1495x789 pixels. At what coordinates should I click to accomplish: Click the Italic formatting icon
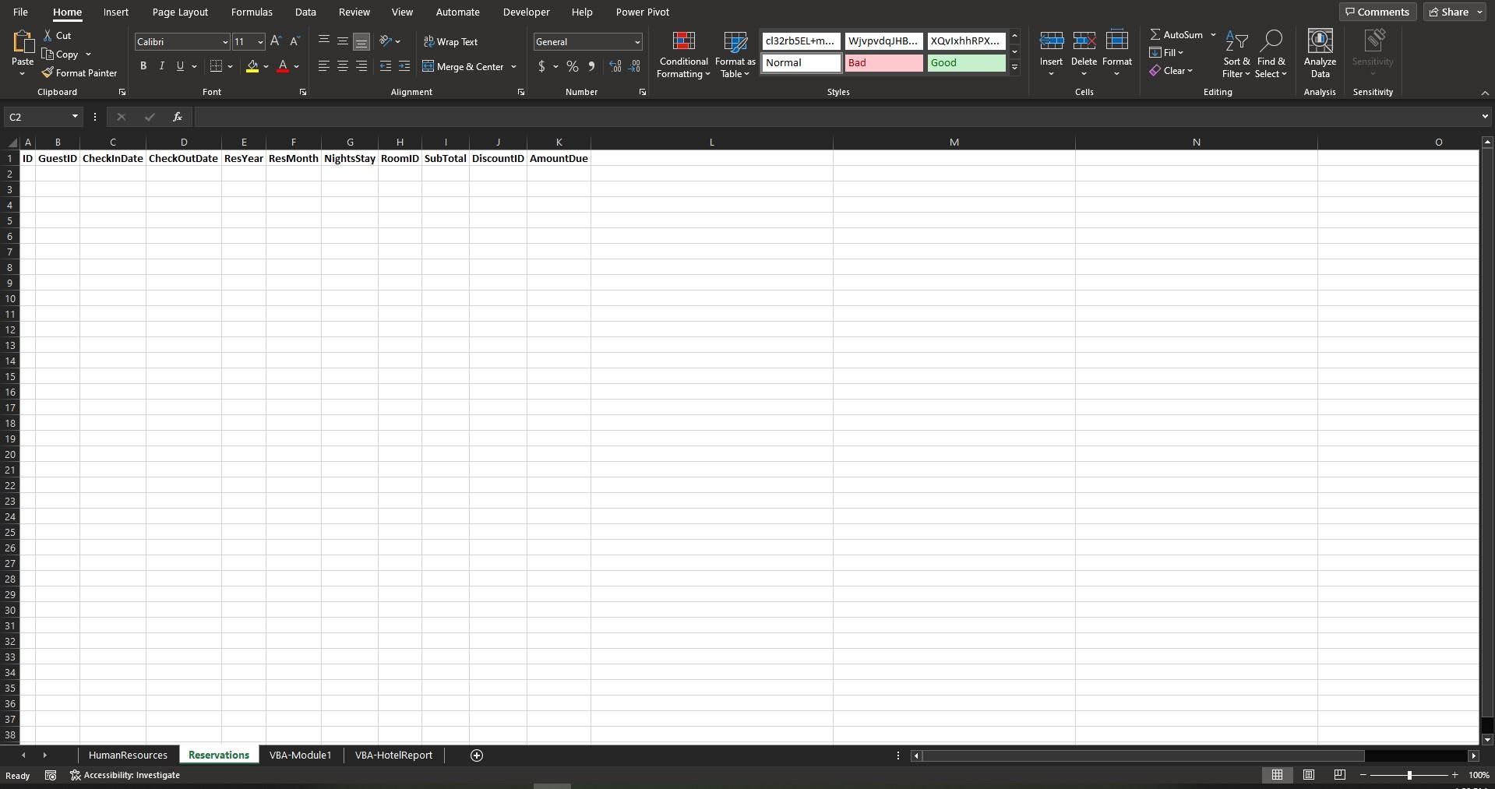click(x=162, y=66)
